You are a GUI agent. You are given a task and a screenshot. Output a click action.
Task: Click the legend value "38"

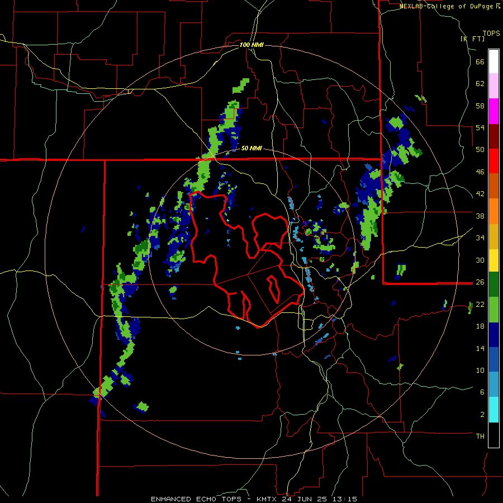click(480, 216)
